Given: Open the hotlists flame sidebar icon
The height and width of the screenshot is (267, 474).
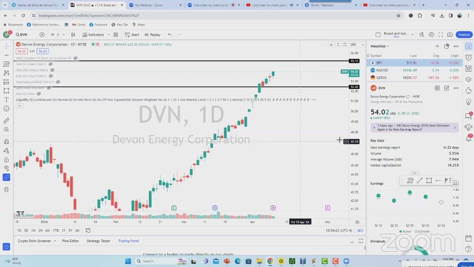Looking at the screenshot, I should pyautogui.click(x=468, y=91).
